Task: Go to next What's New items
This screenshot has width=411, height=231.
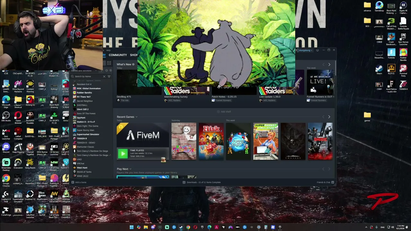Action: click(x=329, y=64)
